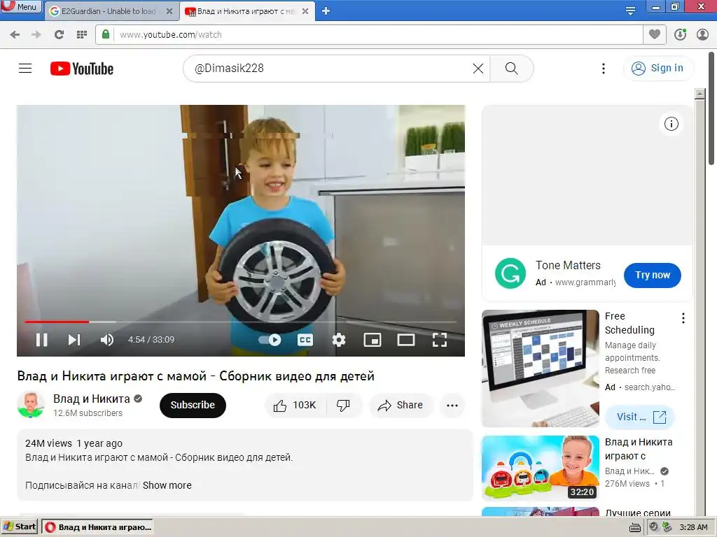This screenshot has height=537, width=717.
Task: Open options for Free Scheduling ad
Action: coord(683,318)
